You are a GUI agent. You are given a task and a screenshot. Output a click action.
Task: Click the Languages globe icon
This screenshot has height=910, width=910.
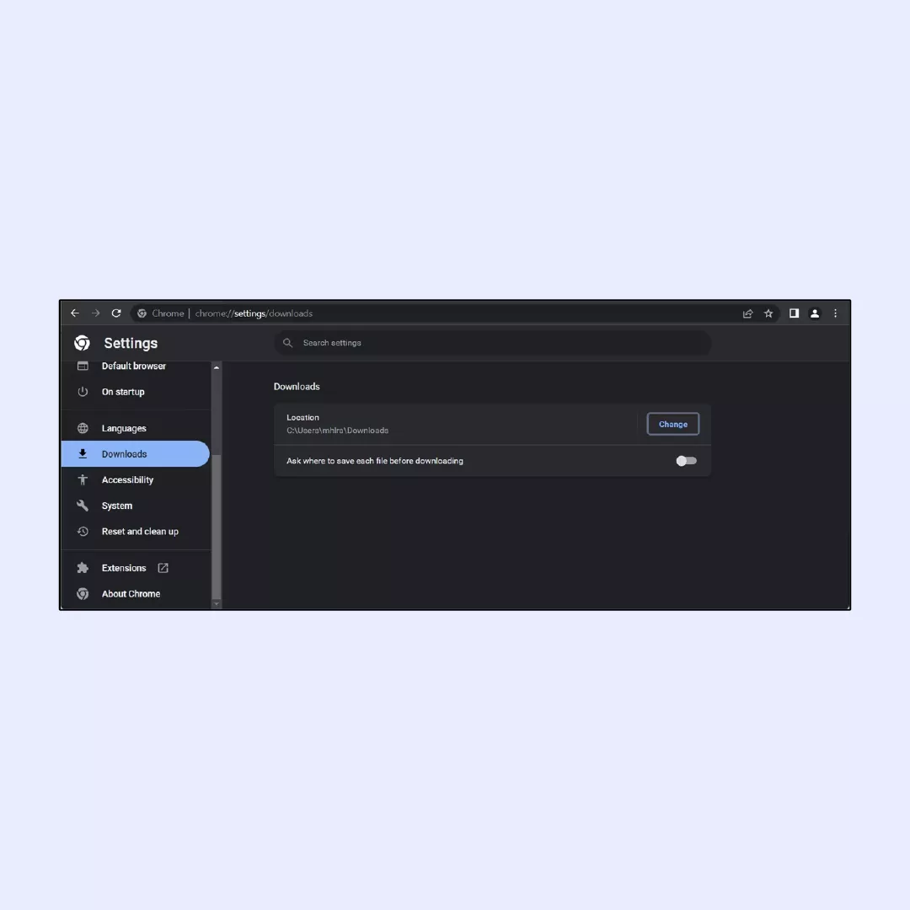pos(83,428)
